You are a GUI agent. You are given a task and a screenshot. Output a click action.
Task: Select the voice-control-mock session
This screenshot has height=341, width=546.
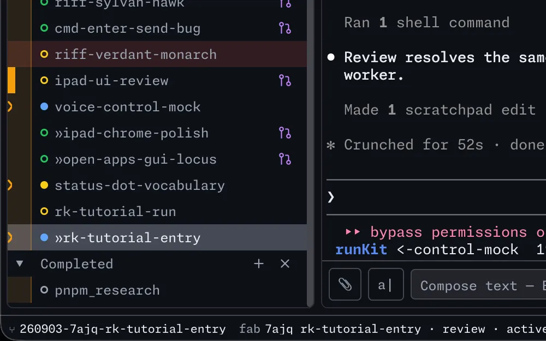tap(157, 107)
